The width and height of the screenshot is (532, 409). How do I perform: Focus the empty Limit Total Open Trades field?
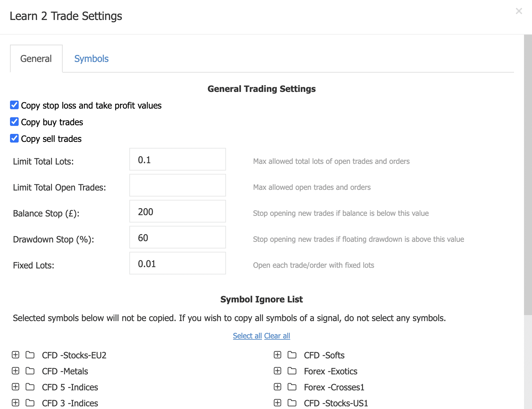[178, 186]
